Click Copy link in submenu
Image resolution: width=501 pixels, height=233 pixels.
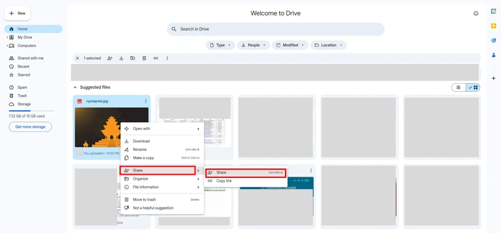point(245,181)
